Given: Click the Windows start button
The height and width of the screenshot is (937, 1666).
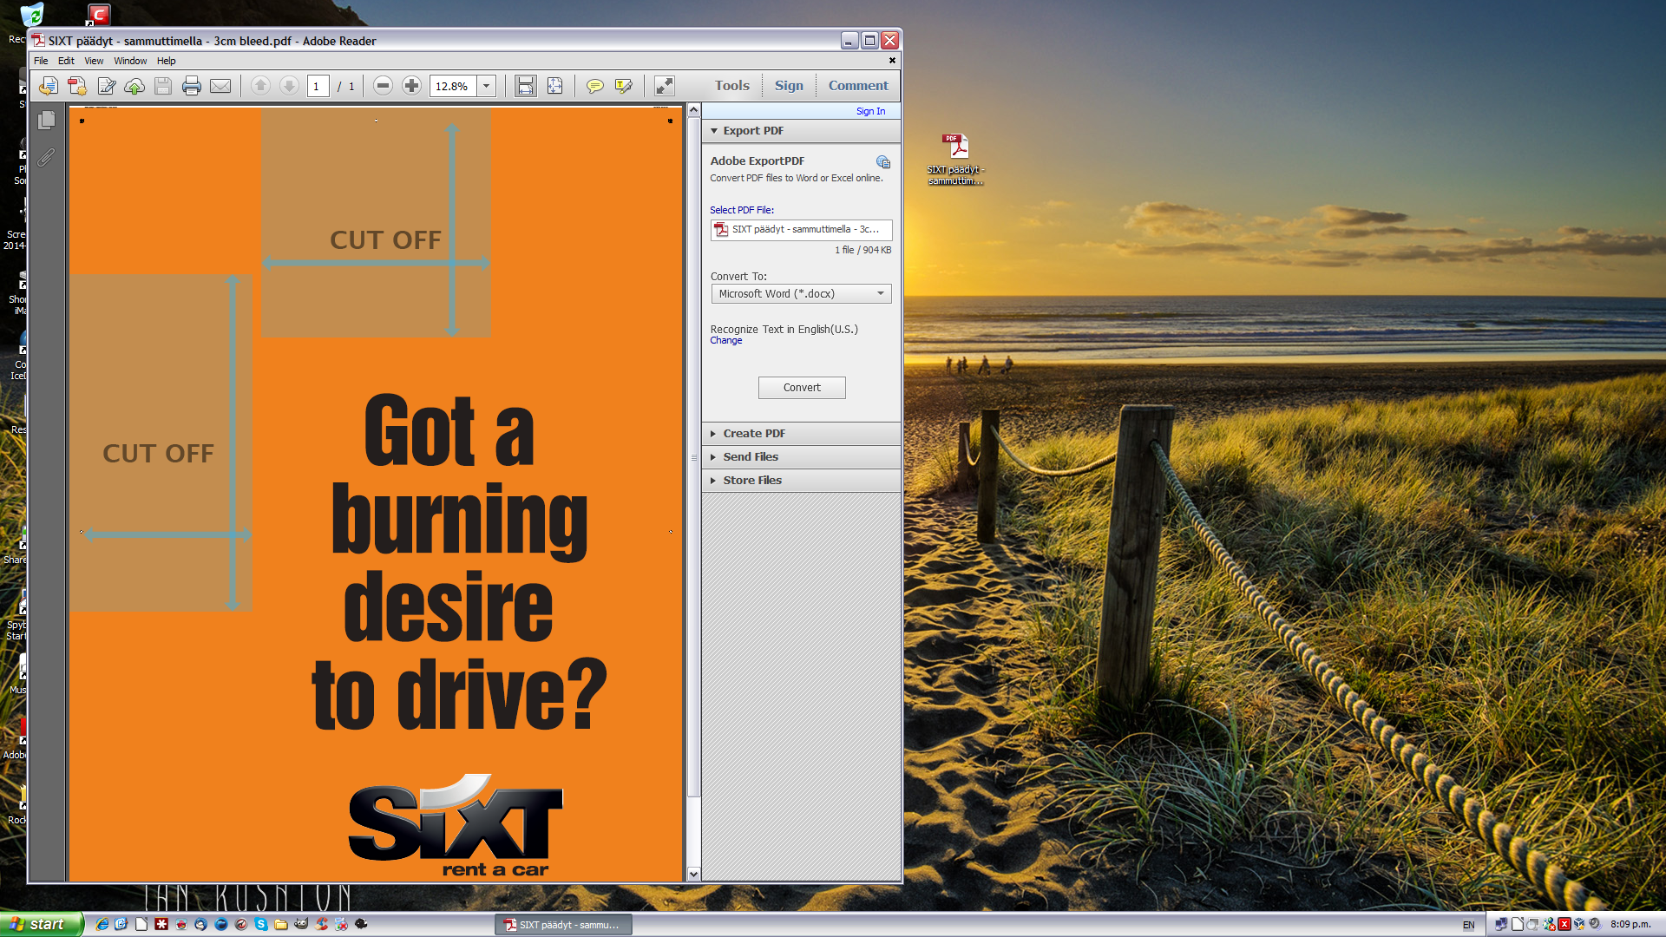Looking at the screenshot, I should click(x=41, y=924).
